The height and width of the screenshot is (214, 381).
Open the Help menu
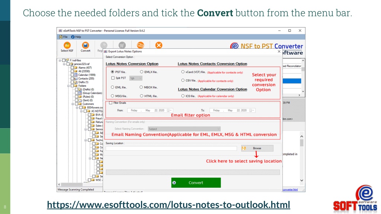coord(76,37)
